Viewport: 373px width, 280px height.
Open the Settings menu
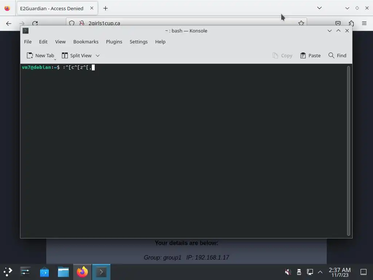(138, 42)
